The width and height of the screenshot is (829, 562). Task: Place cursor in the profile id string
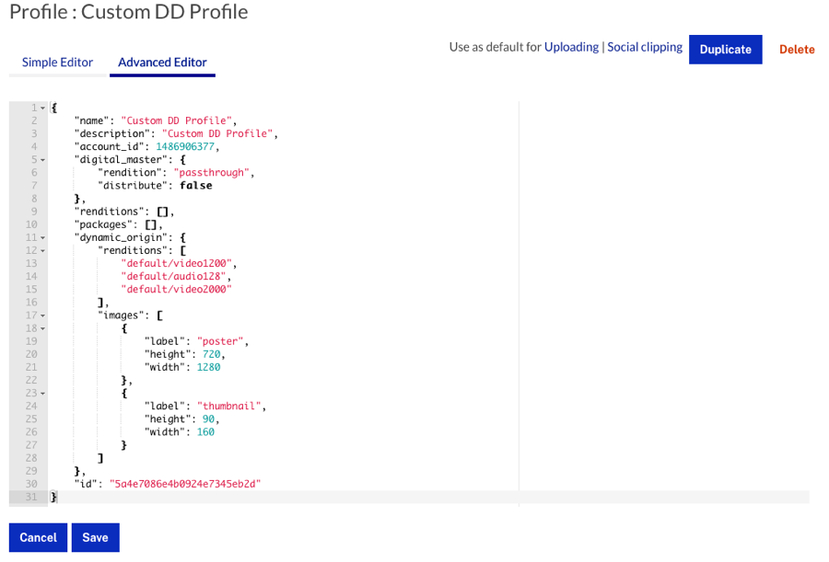coord(184,483)
